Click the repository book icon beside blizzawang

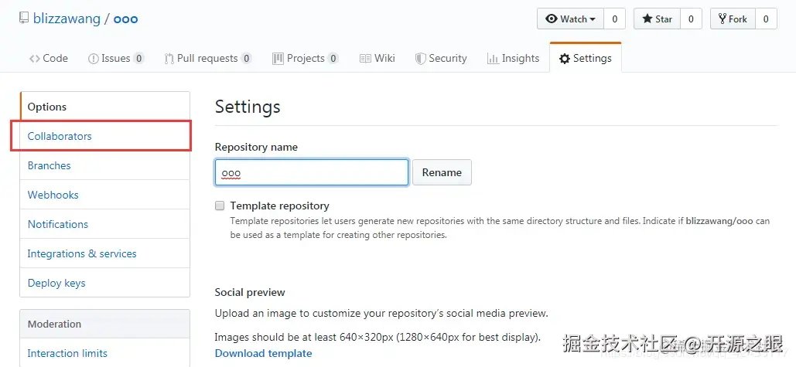point(23,19)
